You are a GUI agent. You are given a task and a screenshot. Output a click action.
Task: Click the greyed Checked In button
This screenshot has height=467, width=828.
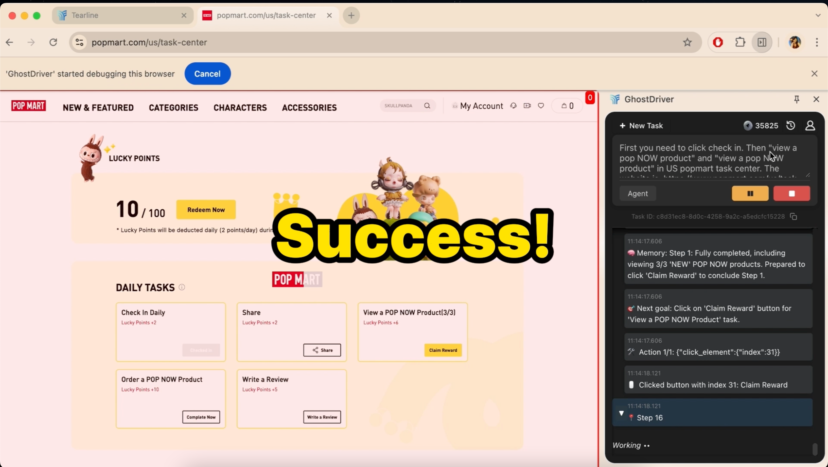tap(201, 350)
